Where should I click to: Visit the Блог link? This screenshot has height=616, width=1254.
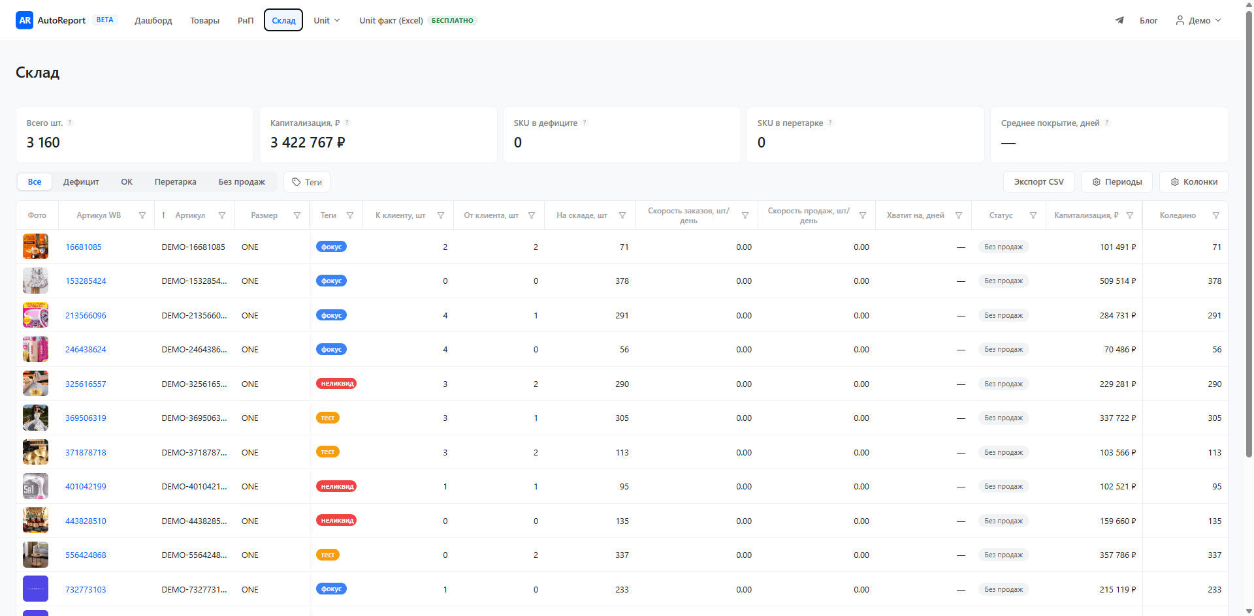(1148, 20)
